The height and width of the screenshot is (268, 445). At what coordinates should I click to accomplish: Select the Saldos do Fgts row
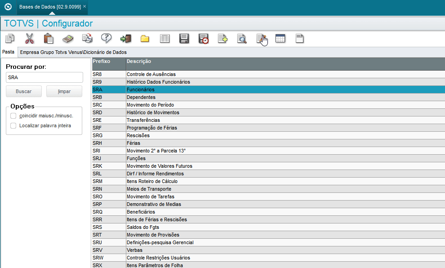[x=268, y=228]
